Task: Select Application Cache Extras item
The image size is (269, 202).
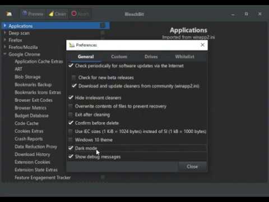Action: (39, 61)
